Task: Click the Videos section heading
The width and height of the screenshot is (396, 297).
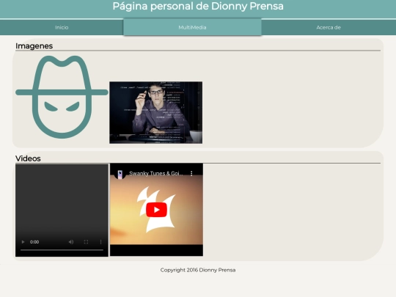Action: pos(28,158)
